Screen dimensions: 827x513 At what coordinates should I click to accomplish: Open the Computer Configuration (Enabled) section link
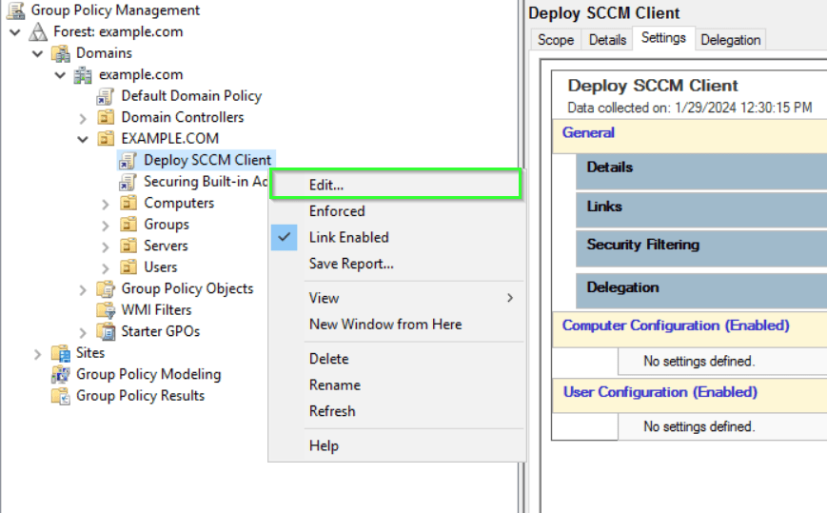coord(676,326)
